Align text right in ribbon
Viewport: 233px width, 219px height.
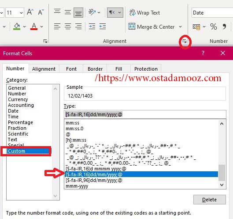(x=78, y=26)
